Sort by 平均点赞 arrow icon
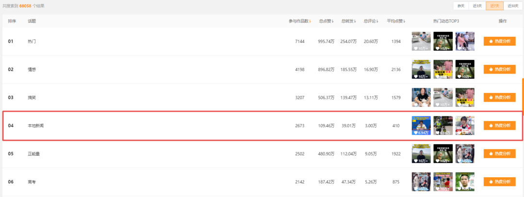524x197 pixels. pos(404,21)
